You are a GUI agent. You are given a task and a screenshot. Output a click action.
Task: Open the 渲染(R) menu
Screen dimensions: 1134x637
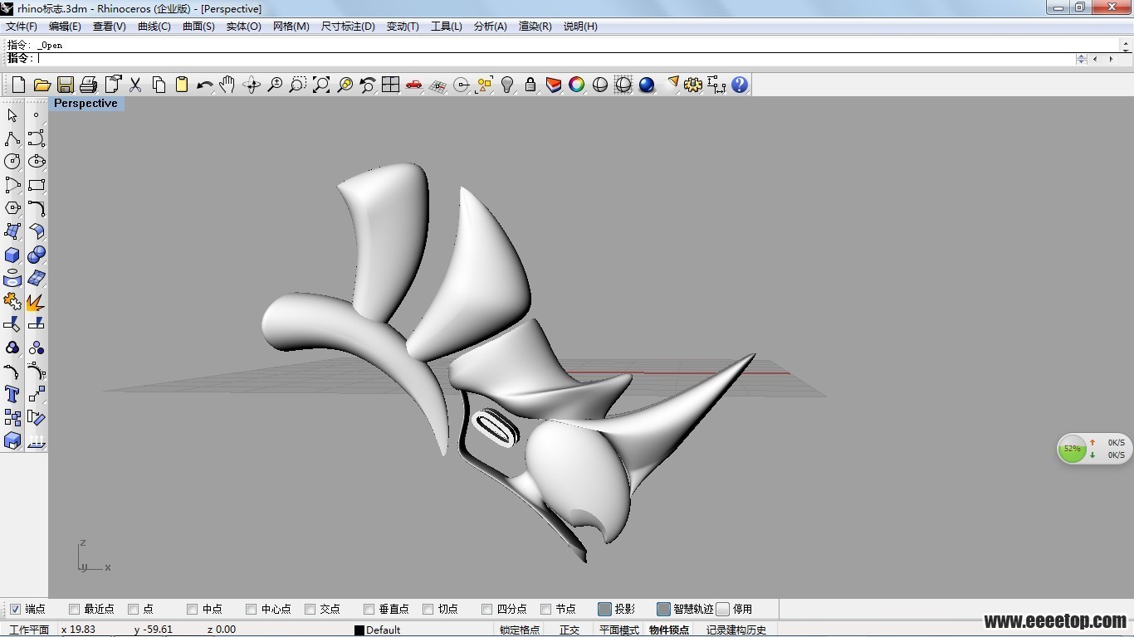(x=535, y=26)
